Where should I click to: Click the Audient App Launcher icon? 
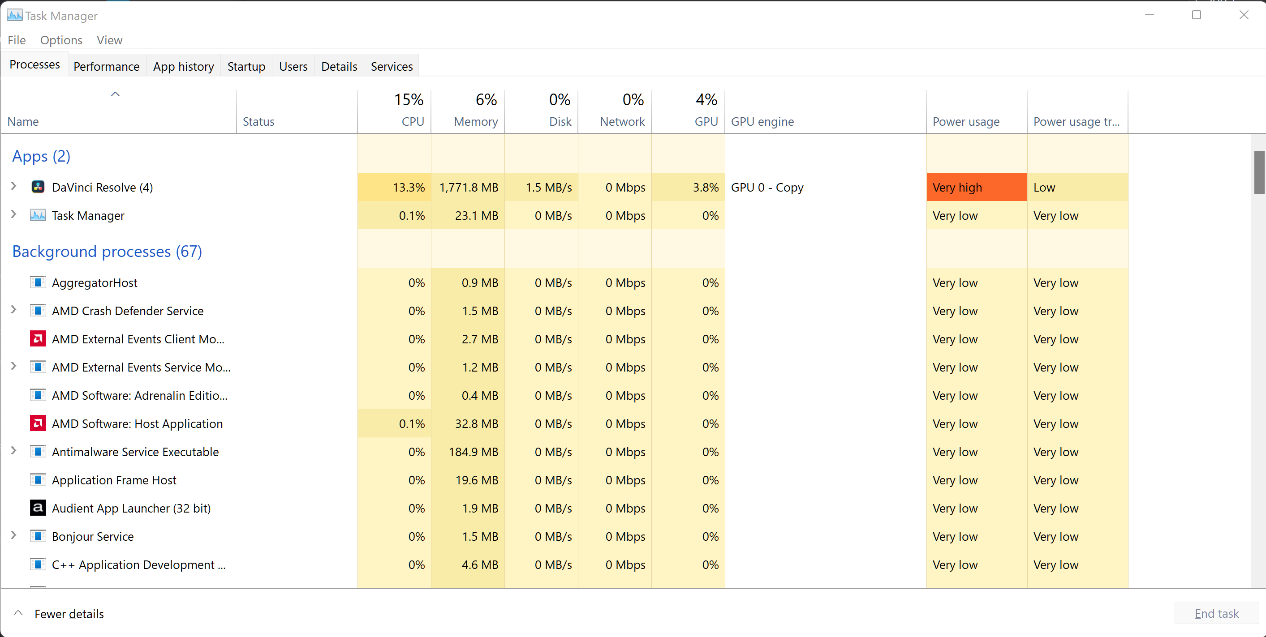(x=38, y=508)
